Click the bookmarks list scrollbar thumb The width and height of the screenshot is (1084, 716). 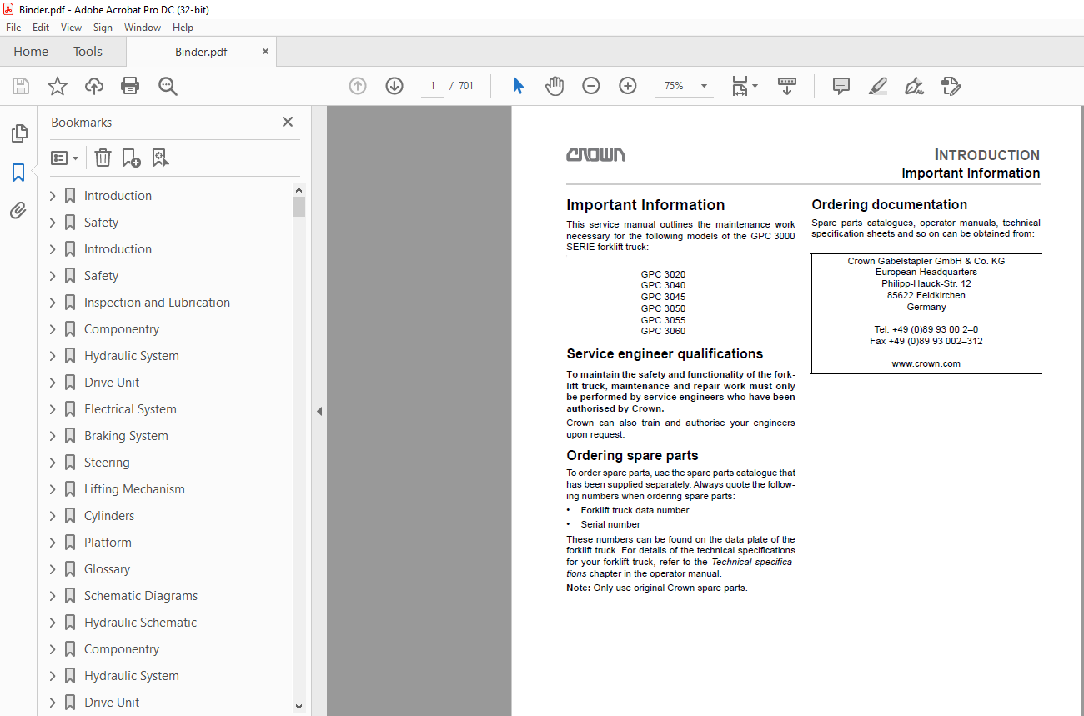(x=299, y=207)
